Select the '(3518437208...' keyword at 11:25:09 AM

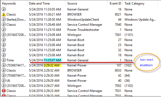coord(16,35)
